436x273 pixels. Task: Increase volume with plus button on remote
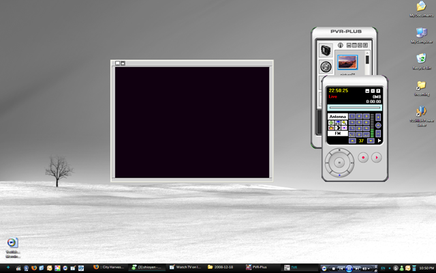378,117
